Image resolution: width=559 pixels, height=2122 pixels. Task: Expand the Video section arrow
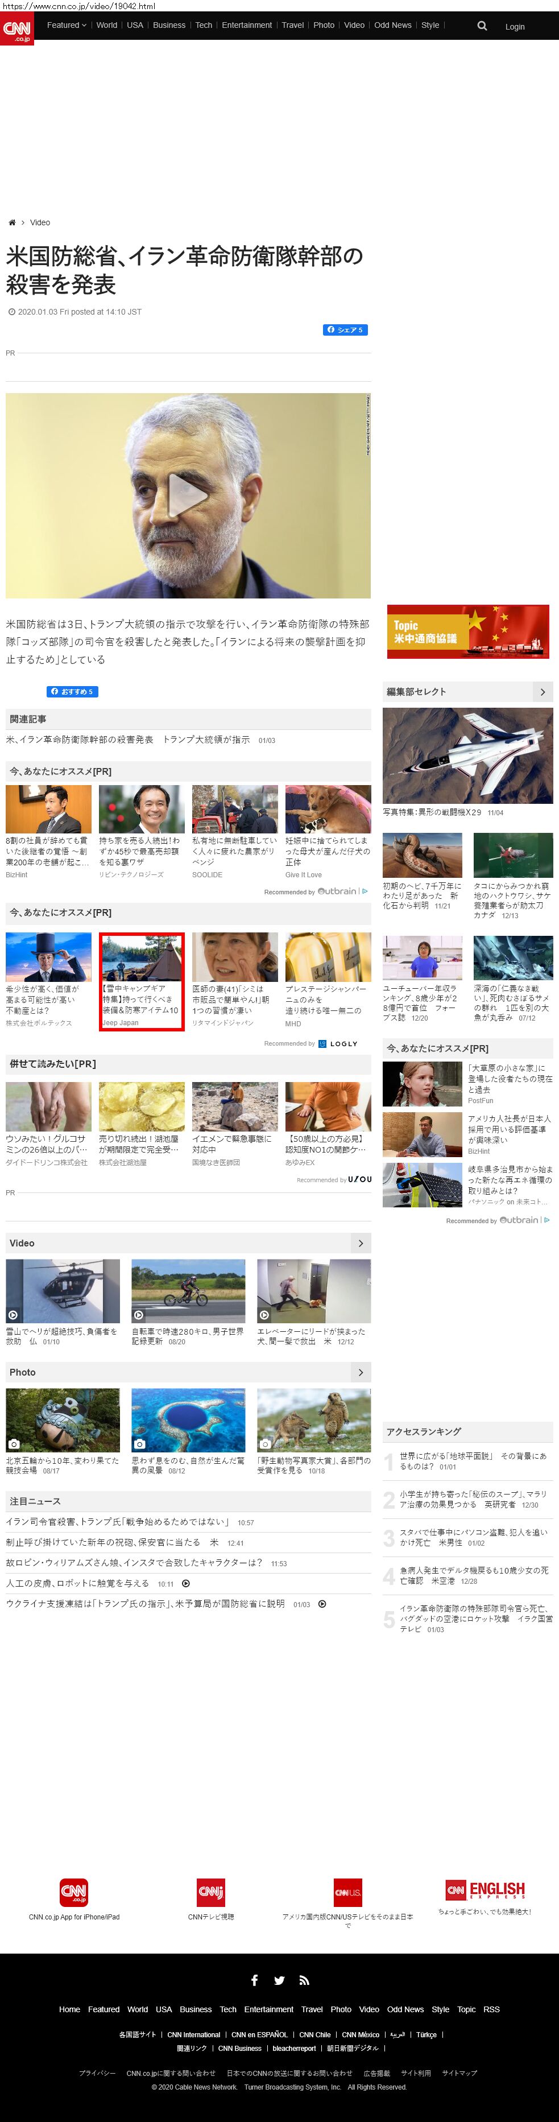point(360,1243)
